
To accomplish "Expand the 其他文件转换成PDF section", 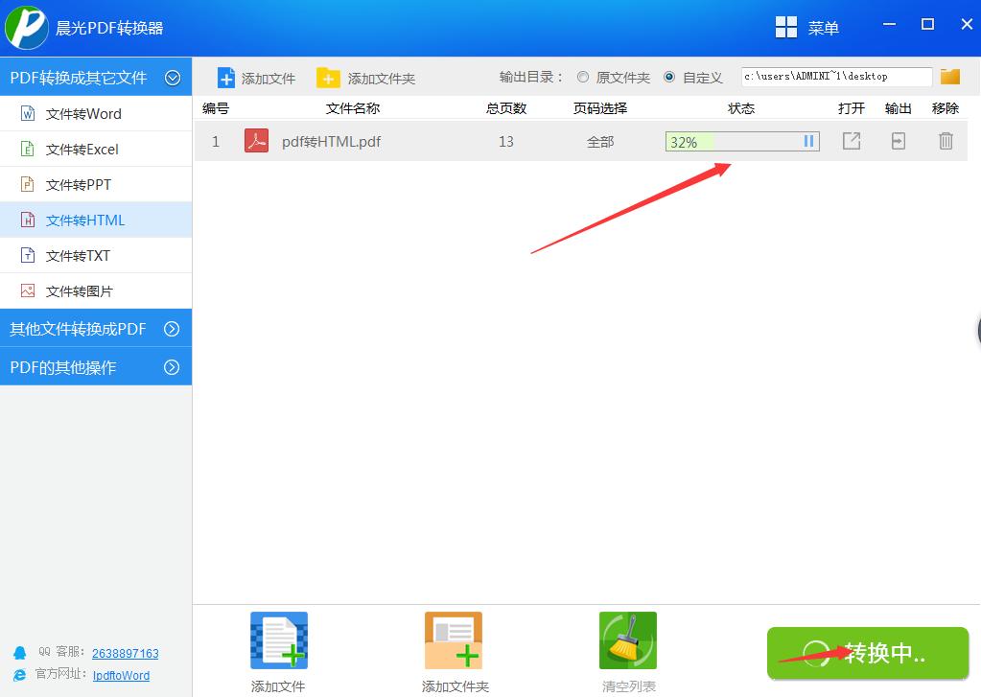I will (x=174, y=327).
